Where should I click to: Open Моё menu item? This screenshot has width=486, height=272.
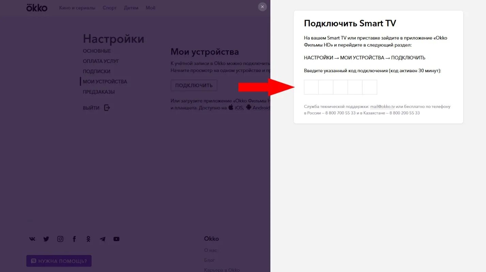point(151,7)
